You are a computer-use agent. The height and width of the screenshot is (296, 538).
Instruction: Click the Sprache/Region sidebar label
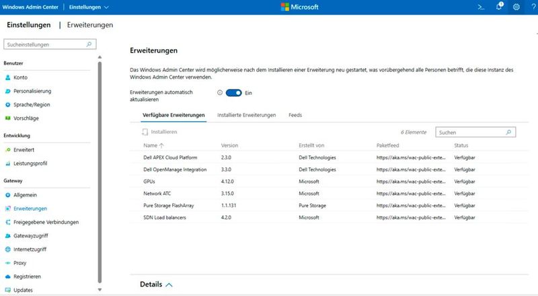[32, 105]
